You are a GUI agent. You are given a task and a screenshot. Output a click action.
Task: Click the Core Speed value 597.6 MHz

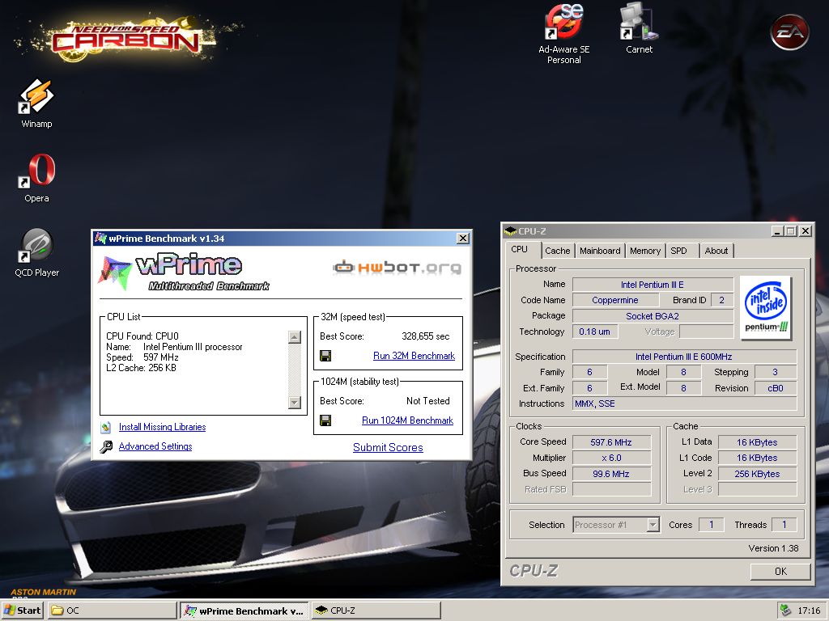pyautogui.click(x=611, y=442)
